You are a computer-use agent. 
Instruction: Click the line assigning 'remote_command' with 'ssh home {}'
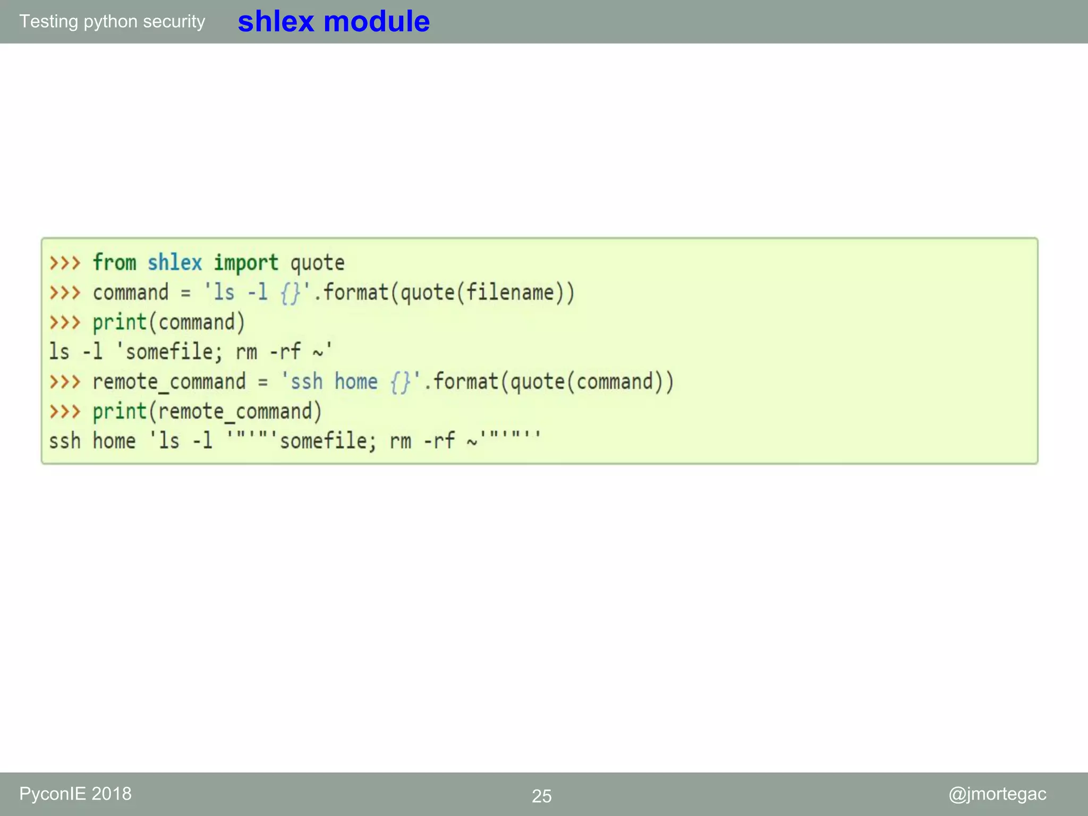pos(361,382)
